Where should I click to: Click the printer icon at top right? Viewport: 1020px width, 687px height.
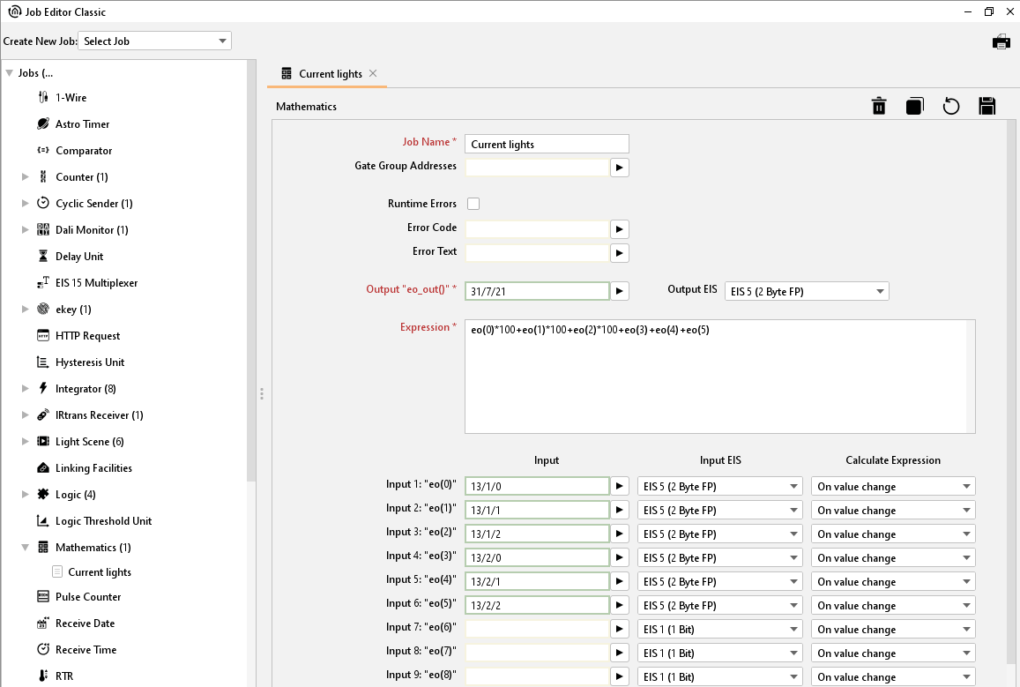point(1001,41)
